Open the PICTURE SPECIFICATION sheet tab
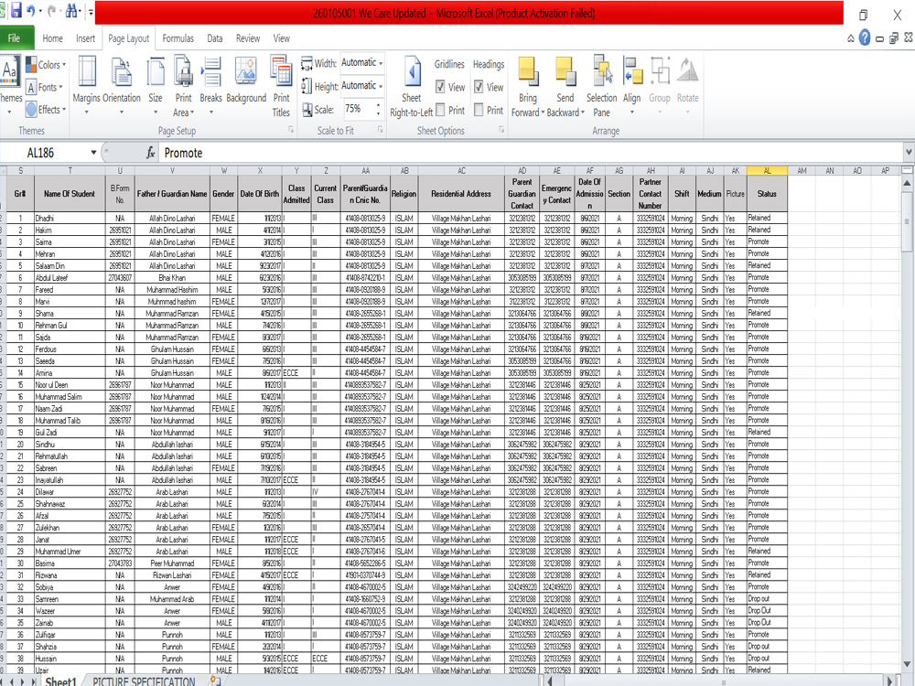Image resolution: width=915 pixels, height=686 pixels. point(146,681)
